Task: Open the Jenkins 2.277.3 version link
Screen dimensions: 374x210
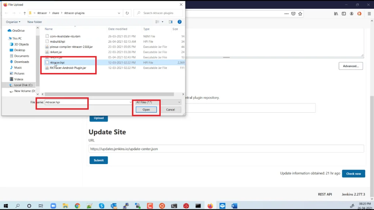Action: point(353,195)
